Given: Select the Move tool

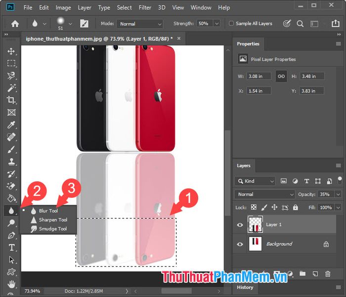Looking at the screenshot, I should 11,51.
